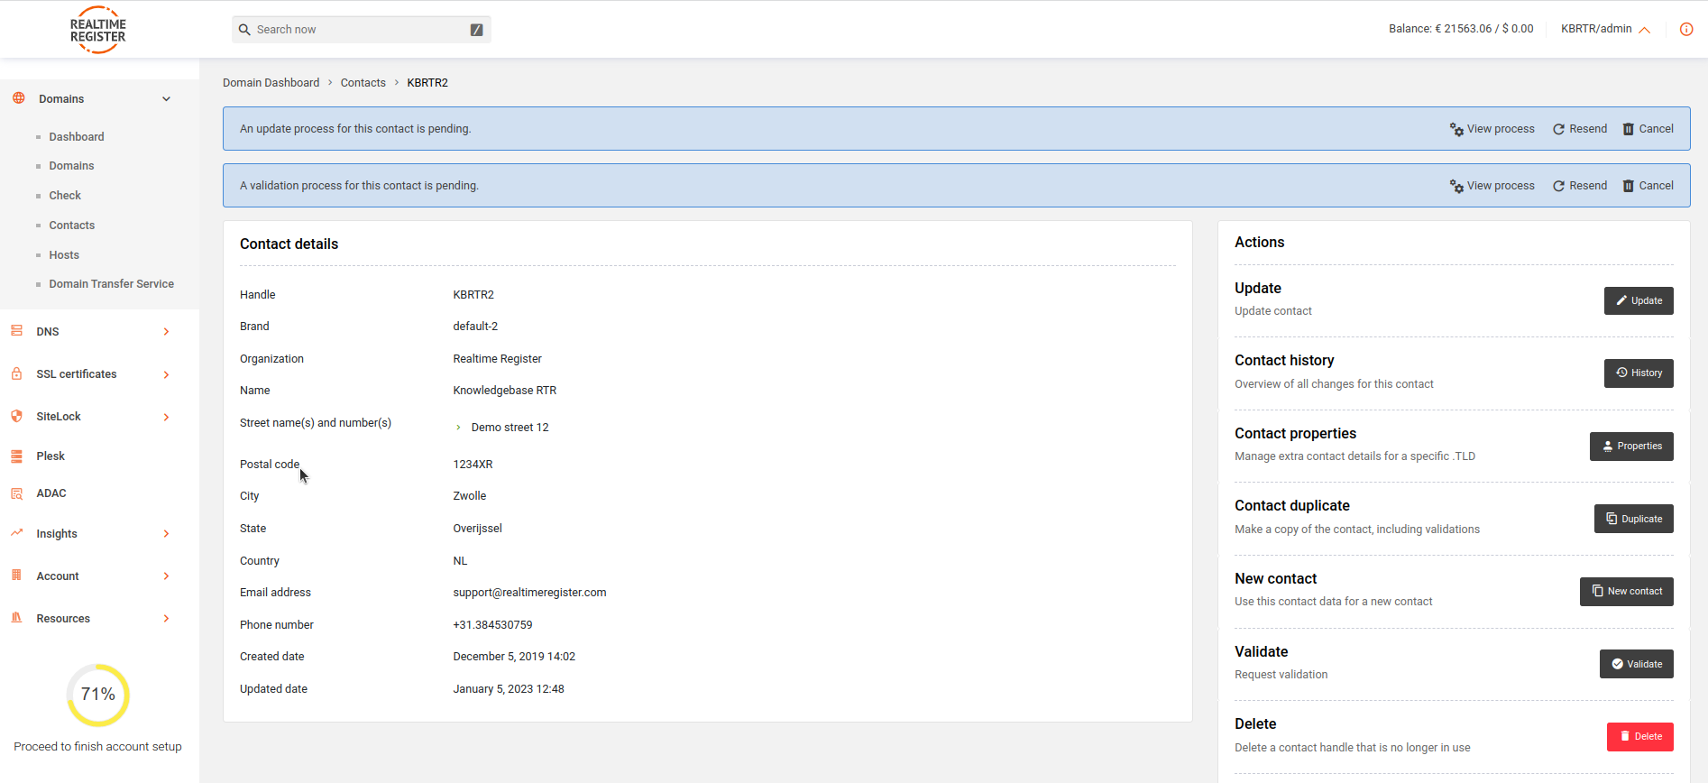Click the 71% setup progress circle
The image size is (1708, 783).
98,695
